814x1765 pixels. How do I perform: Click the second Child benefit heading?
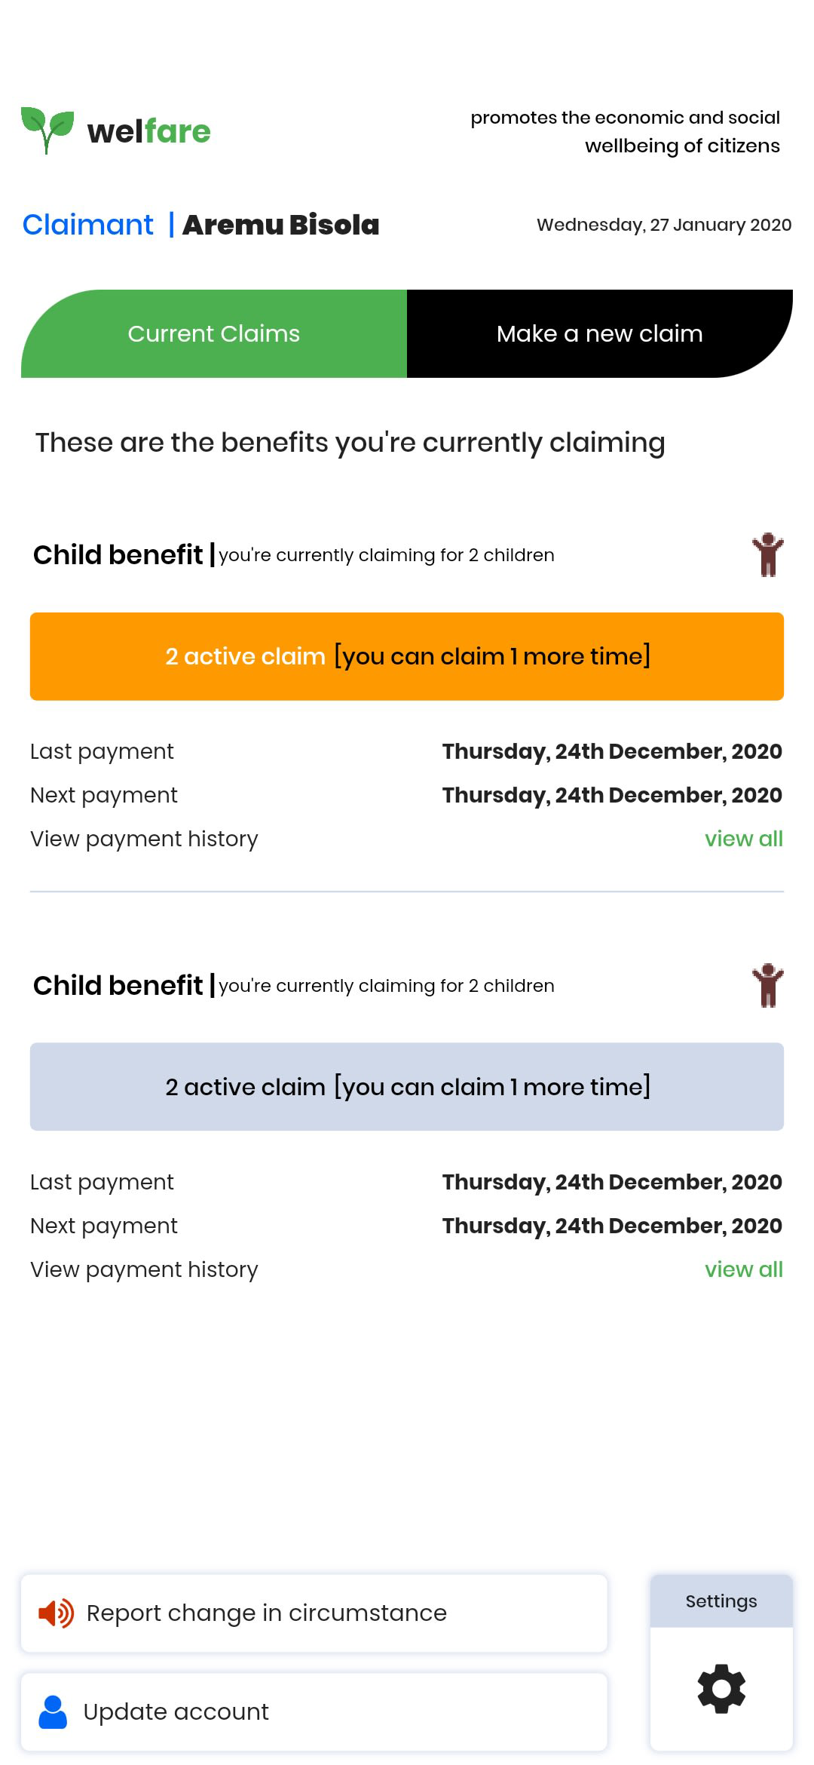(118, 986)
